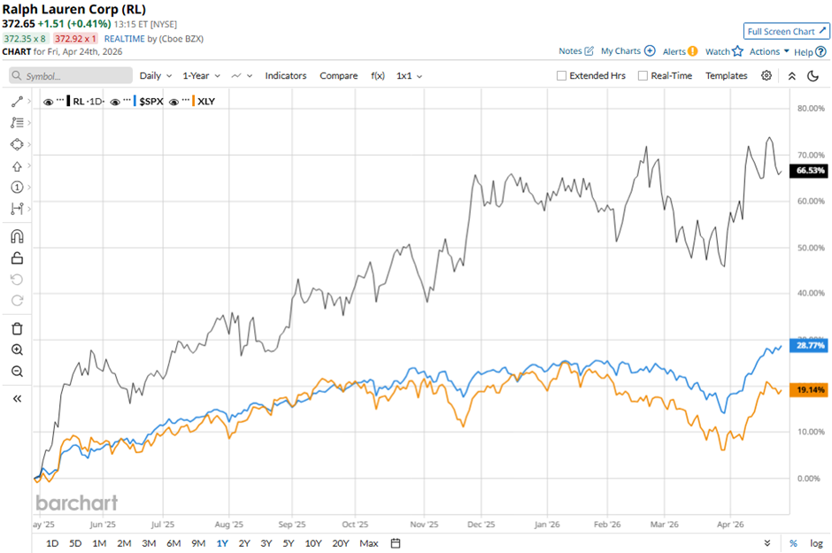
Task: Switch scale to log mode
Action: 816,543
